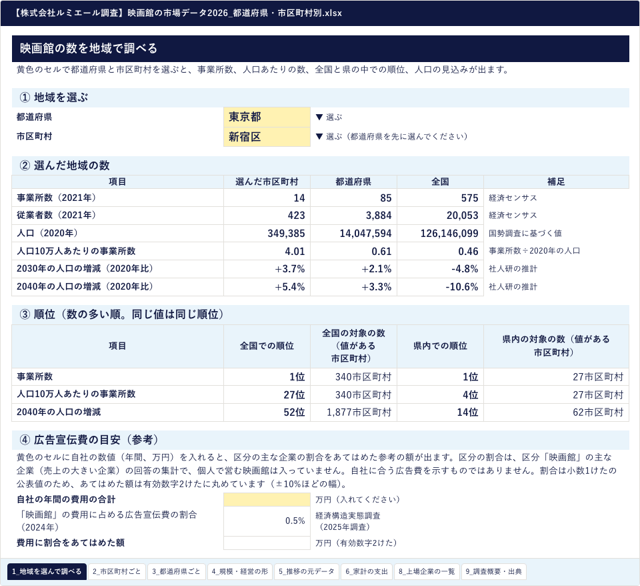Open the 3_都道府県ごと sheet tab
This screenshot has height=586, width=640.
point(176,571)
